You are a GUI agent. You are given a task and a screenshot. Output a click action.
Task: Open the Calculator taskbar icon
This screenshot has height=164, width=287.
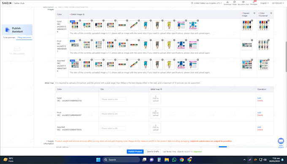click(159, 160)
